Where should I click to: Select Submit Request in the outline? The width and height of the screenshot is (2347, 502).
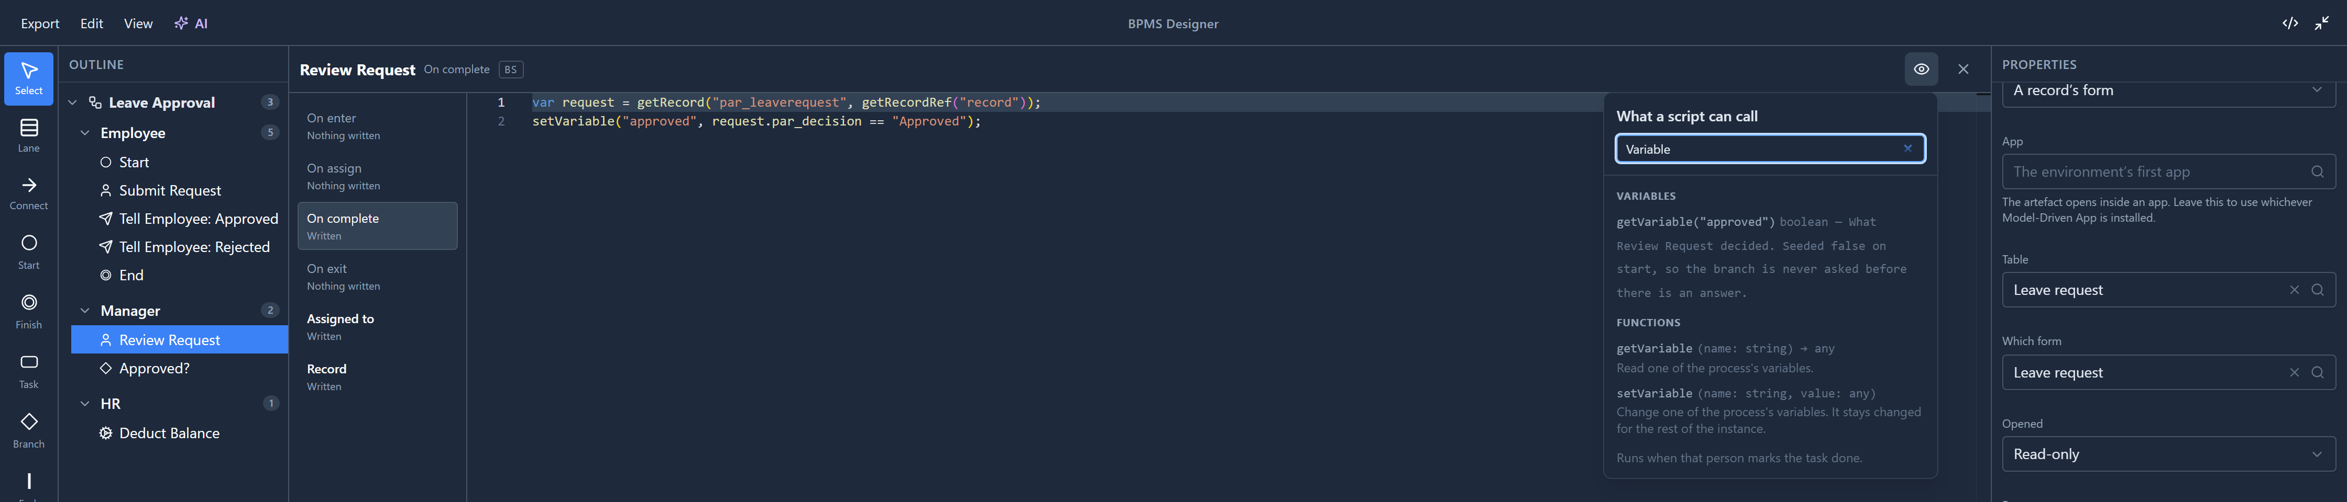point(180,190)
